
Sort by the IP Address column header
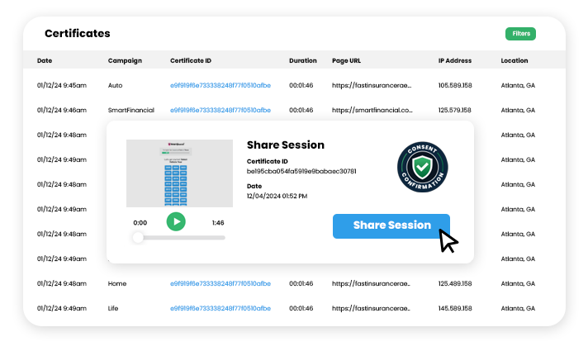(x=455, y=61)
